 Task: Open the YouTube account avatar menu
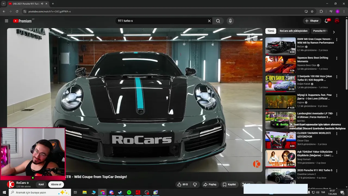337,21
